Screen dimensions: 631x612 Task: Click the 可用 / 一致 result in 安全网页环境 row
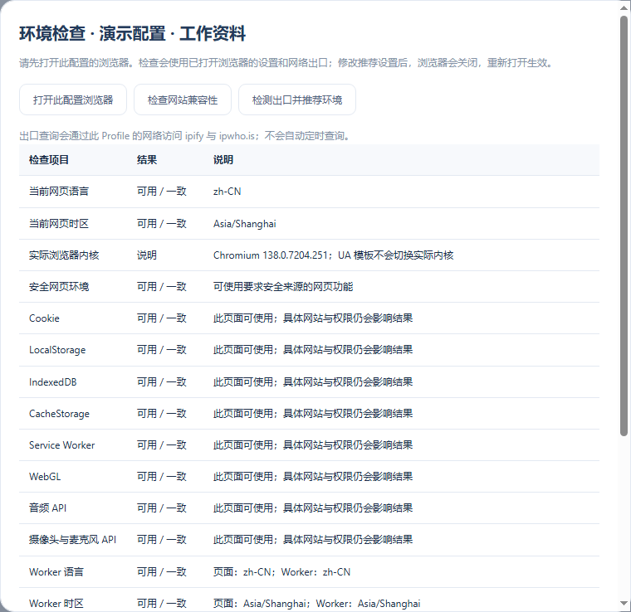162,286
